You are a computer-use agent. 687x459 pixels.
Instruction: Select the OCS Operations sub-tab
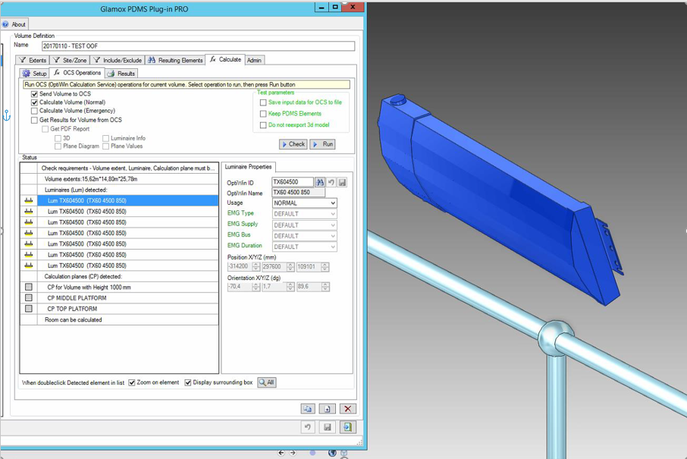pos(77,73)
